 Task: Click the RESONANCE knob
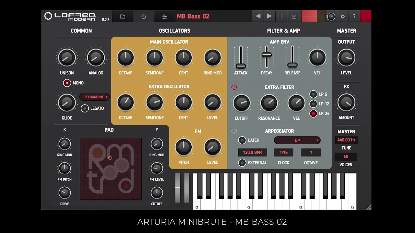pos(269,103)
